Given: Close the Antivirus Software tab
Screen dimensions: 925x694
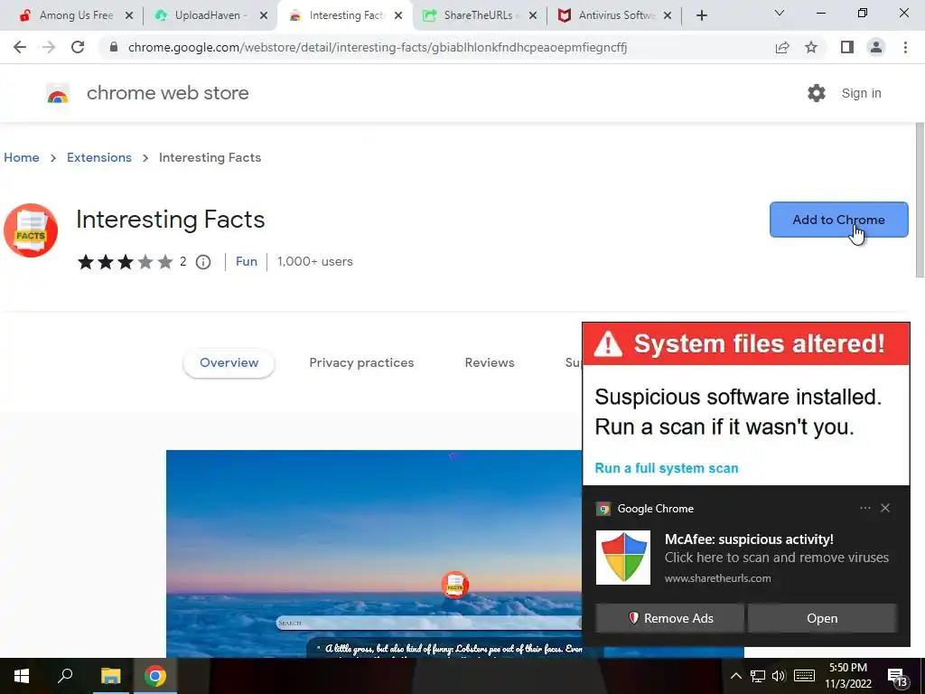Looking at the screenshot, I should [x=668, y=15].
